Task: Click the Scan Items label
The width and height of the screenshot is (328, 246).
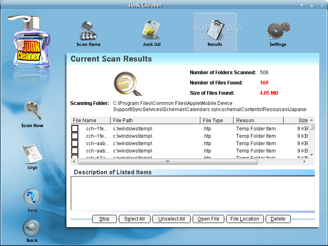Action: (x=88, y=44)
